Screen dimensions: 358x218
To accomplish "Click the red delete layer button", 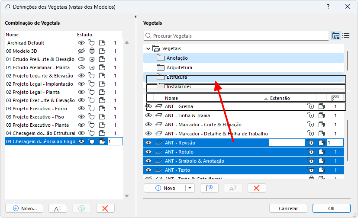I will click(x=257, y=188).
